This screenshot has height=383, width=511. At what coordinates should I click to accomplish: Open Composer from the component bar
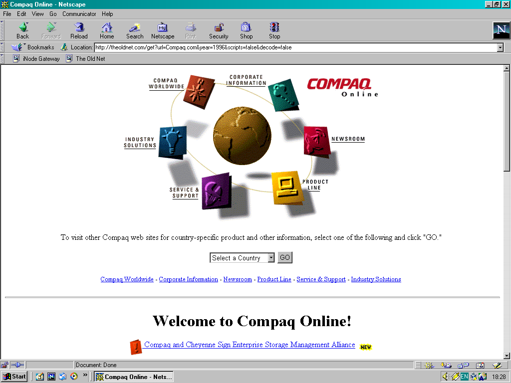497,366
